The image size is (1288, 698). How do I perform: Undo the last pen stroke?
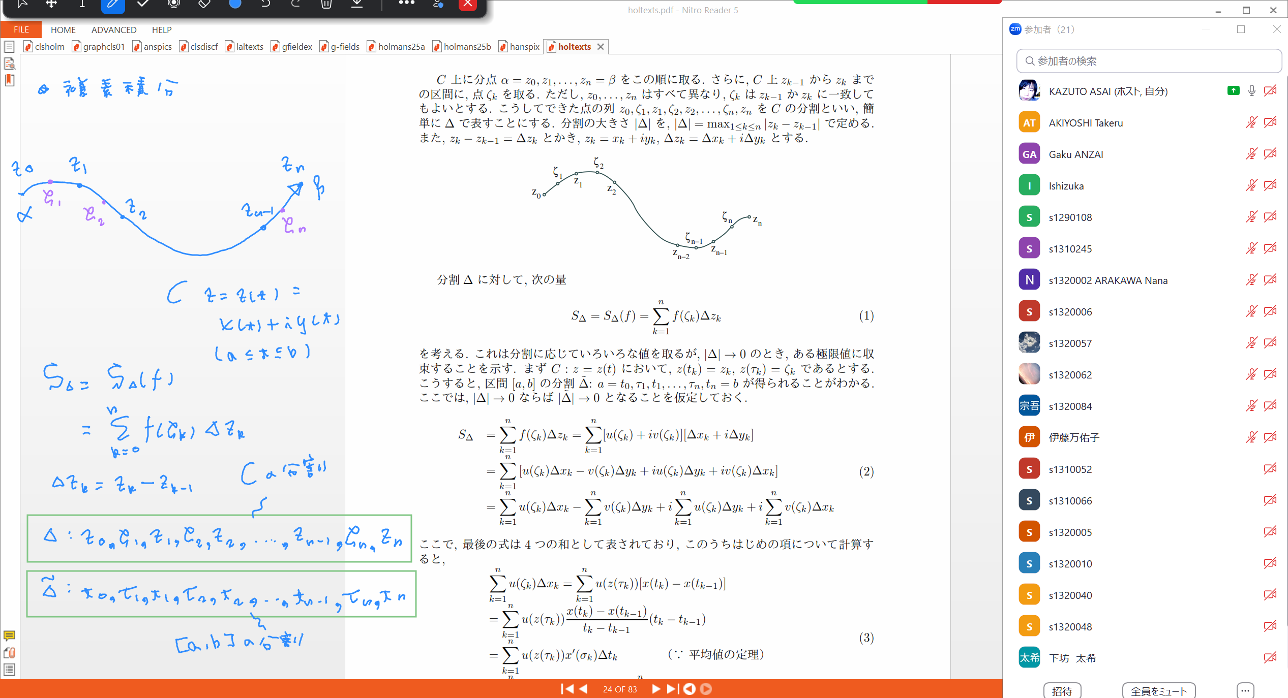point(265,5)
